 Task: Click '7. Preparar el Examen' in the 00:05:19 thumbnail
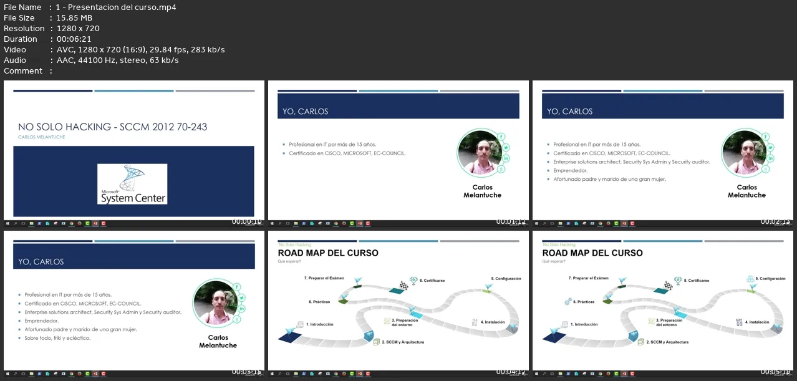(x=588, y=278)
